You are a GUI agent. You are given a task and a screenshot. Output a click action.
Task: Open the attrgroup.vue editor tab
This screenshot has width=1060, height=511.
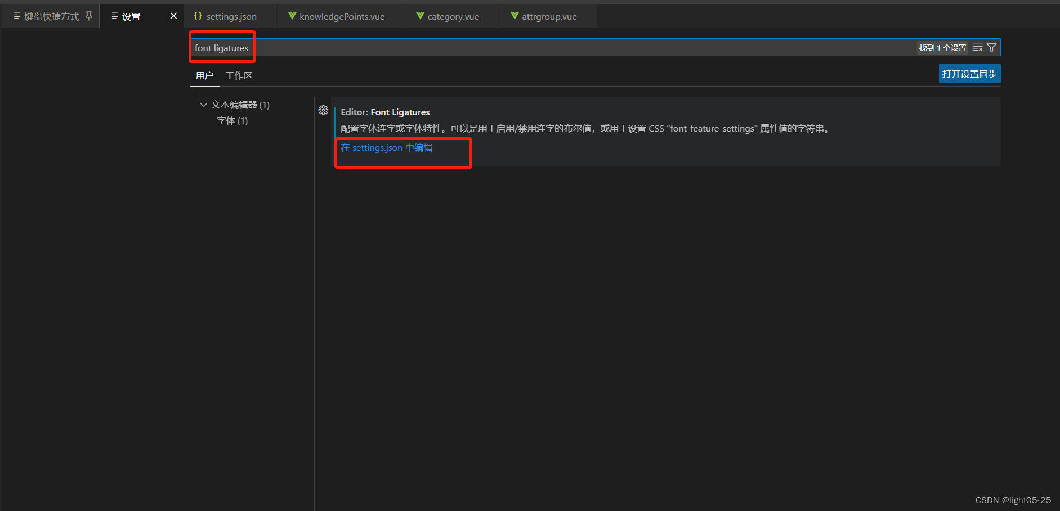pos(549,16)
